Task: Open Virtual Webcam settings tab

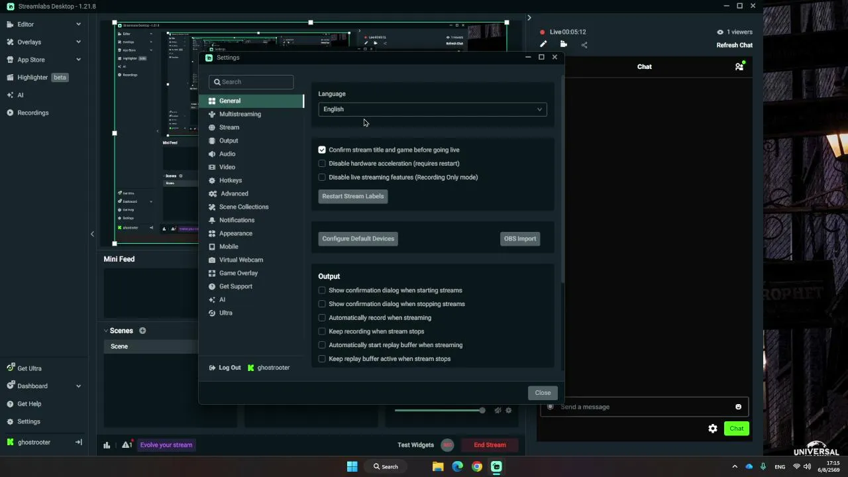Action: [251, 260]
